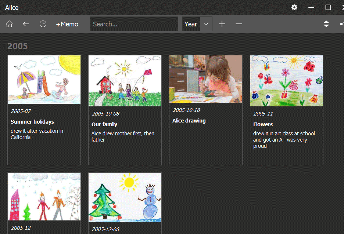Click the minus zoom-out icon

239,24
